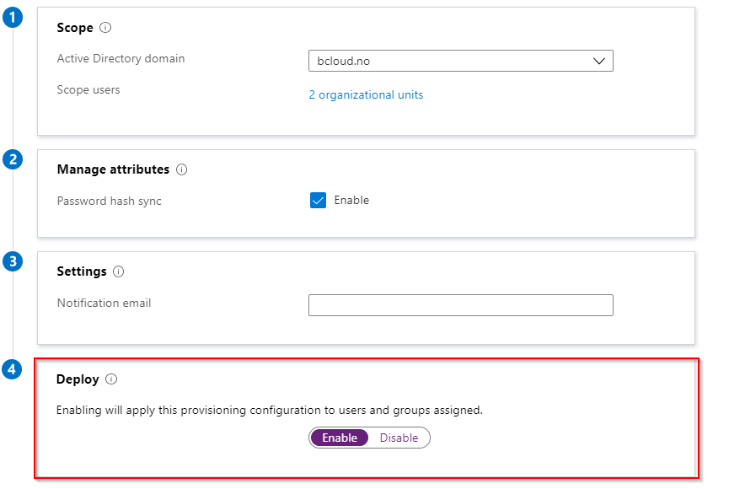Uncheck the Password hash sync checkbox
Image resolution: width=729 pixels, height=489 pixels.
point(318,201)
